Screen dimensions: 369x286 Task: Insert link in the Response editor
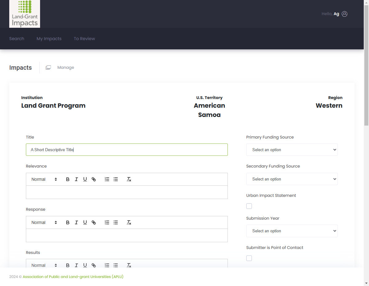94,222
